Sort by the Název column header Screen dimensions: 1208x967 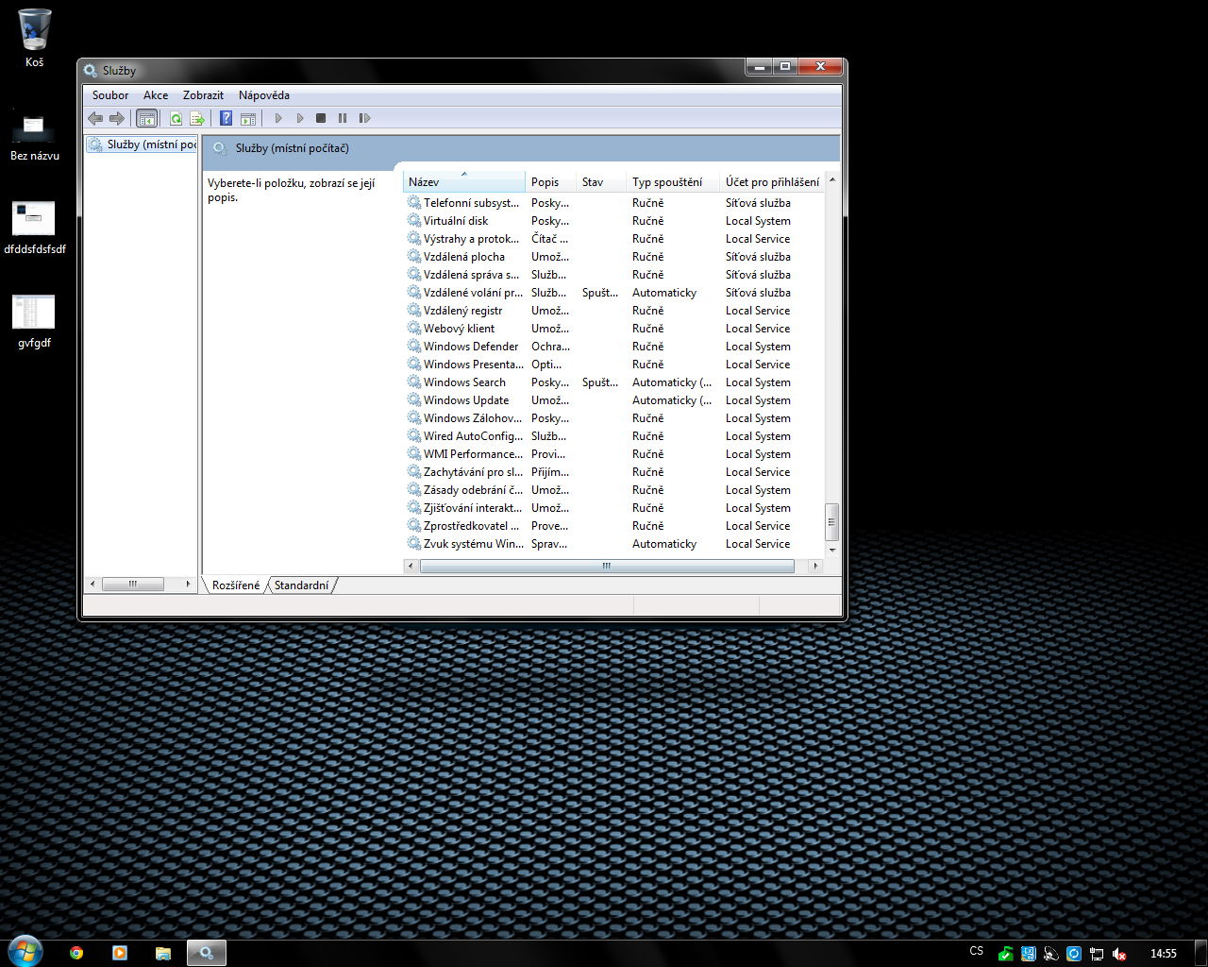463,182
